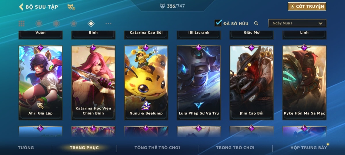Open the Tổng Thể Trò Chơi tab
Screen dimensions: 345x155
click(x=157, y=148)
